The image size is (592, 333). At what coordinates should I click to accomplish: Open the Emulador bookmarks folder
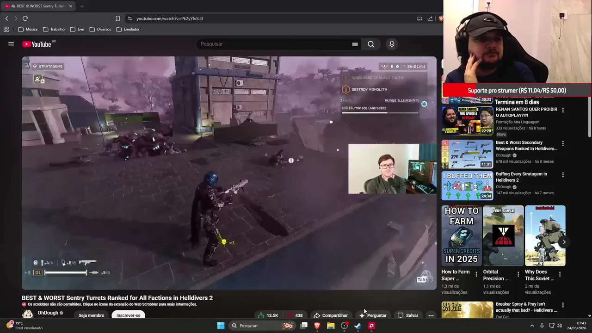click(128, 29)
